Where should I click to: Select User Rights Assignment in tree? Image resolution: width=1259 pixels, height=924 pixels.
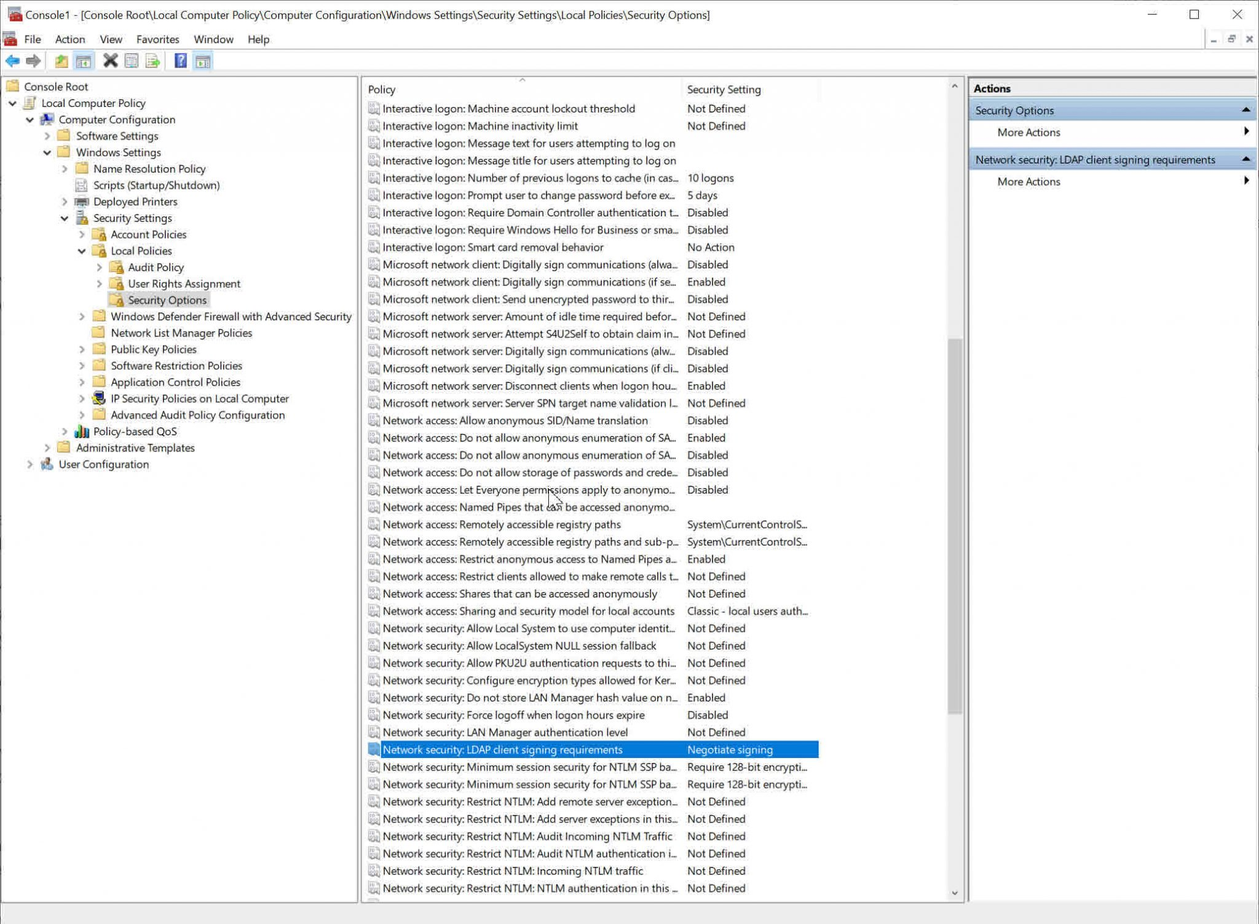(x=184, y=284)
